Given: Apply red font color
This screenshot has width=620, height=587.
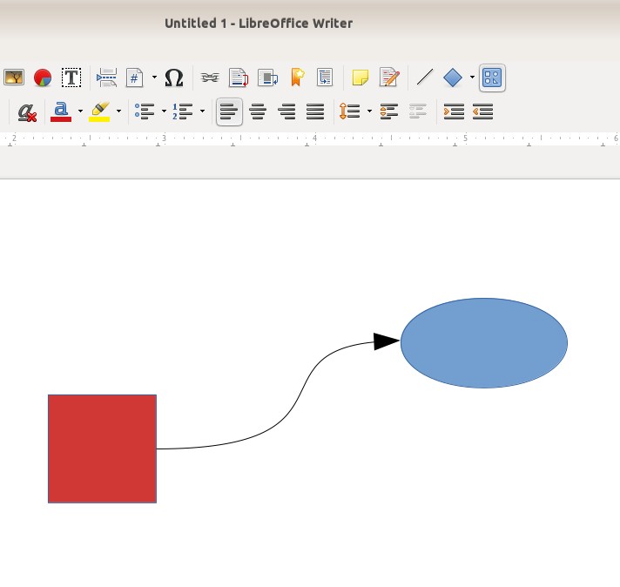Looking at the screenshot, I should (x=61, y=112).
